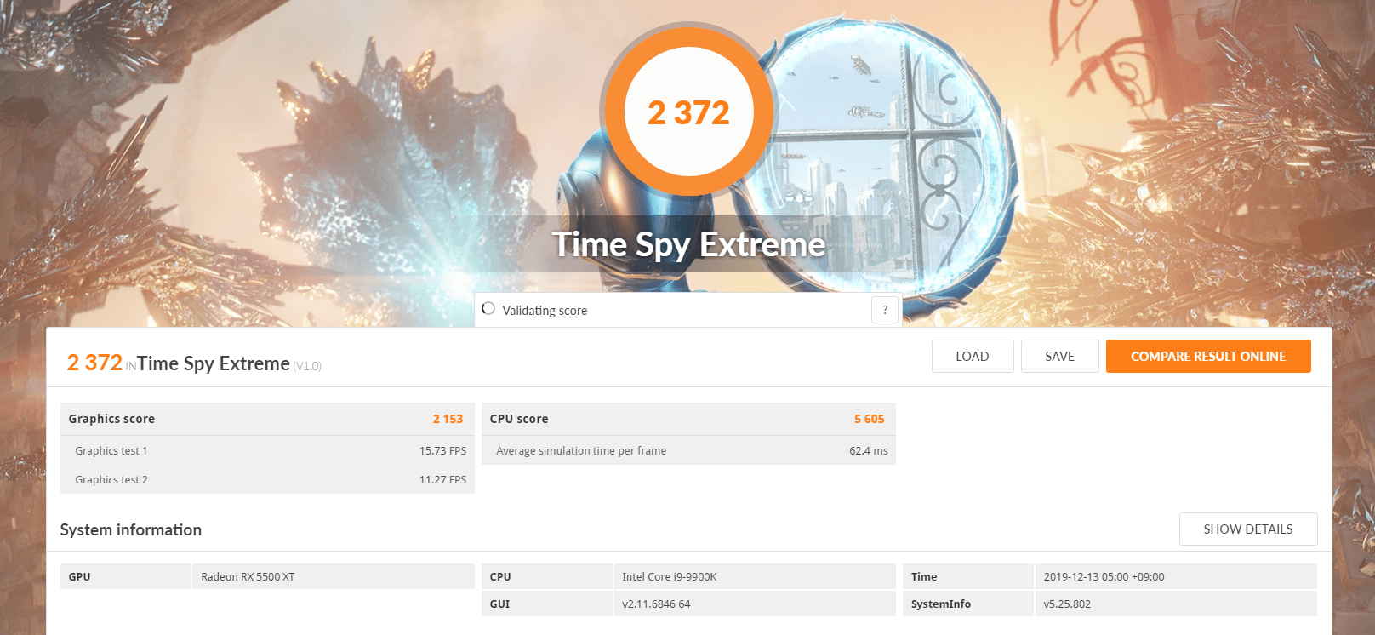The image size is (1375, 635).
Task: Select Average simulation time per frame
Action: pyautogui.click(x=581, y=451)
